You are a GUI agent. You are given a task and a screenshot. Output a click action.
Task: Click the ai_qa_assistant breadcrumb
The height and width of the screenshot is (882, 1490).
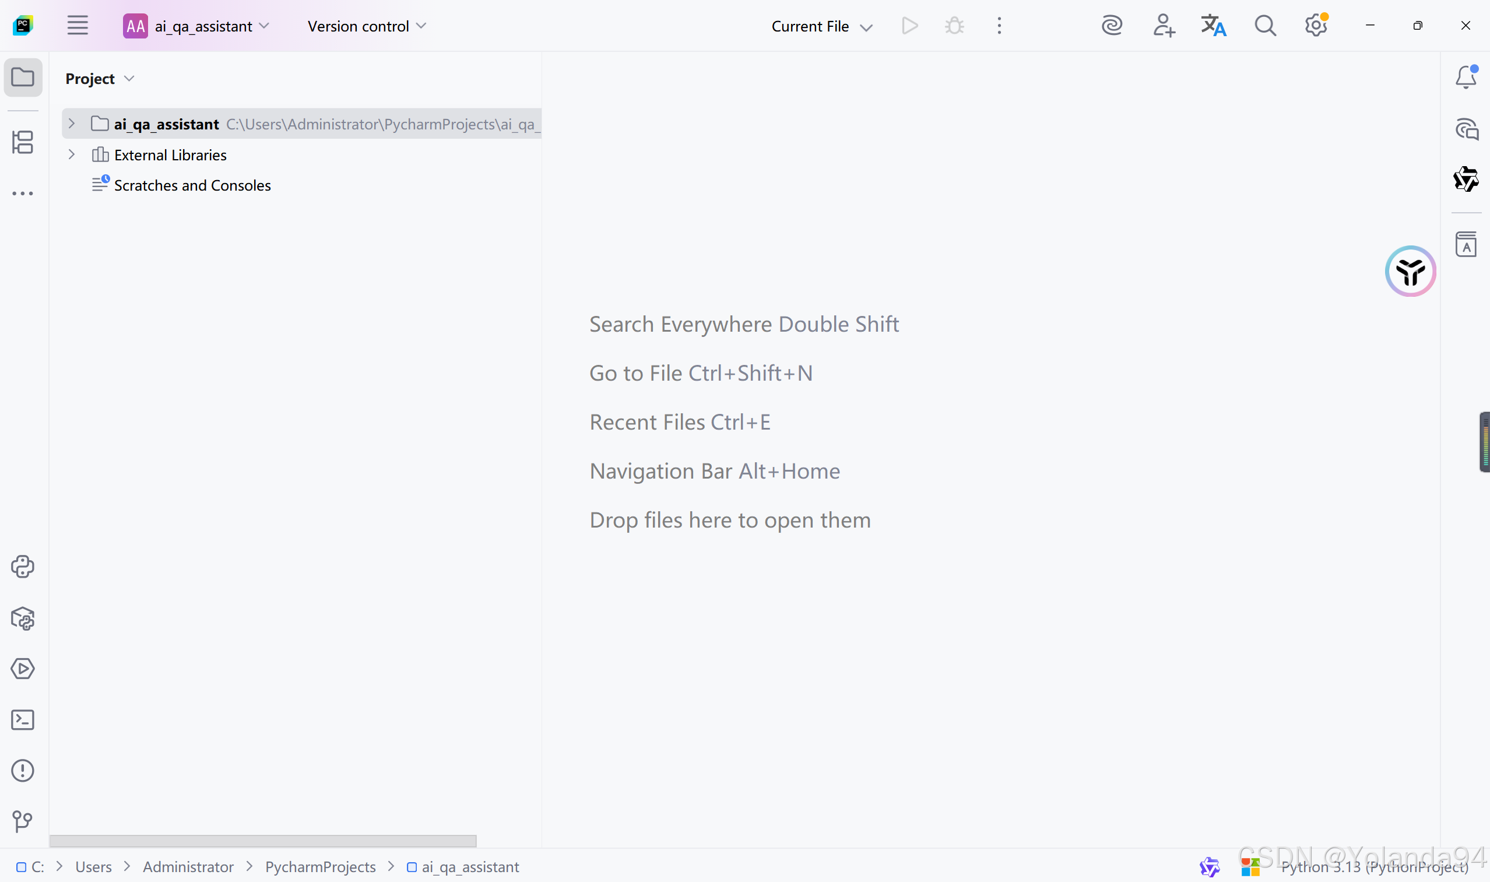tap(463, 866)
